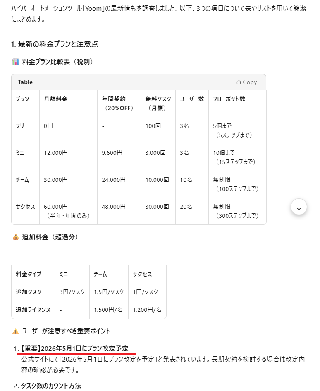Click the 追加料金（超過分） subheading
The image size is (320, 391).
tap(50, 237)
